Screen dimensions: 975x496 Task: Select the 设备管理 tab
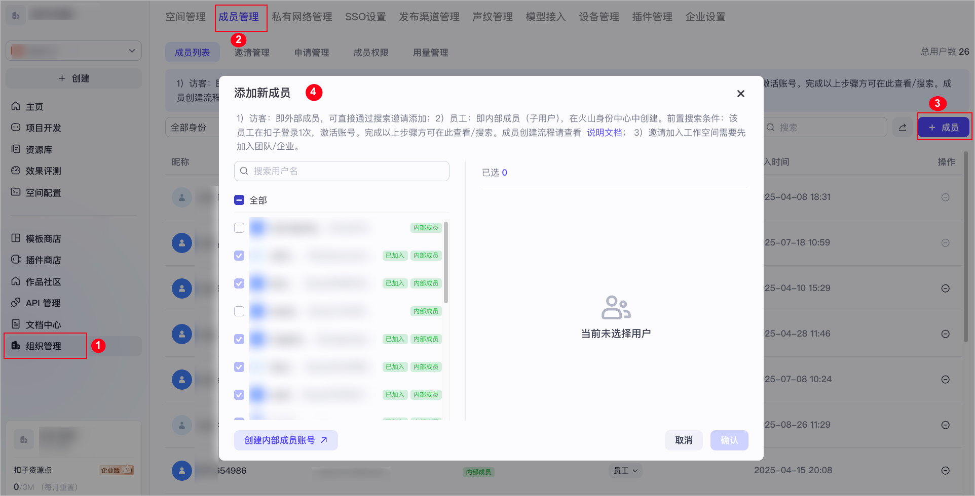[599, 17]
